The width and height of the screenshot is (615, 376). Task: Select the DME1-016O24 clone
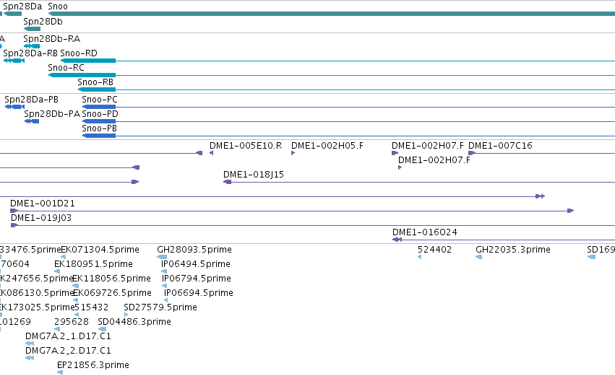pos(504,240)
